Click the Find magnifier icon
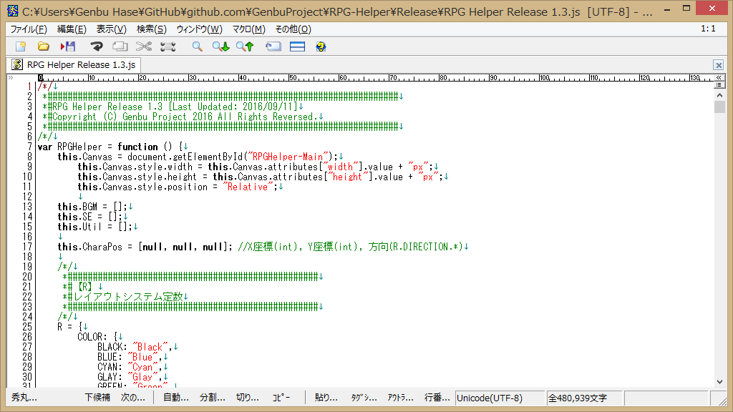This screenshot has height=412, width=733. (x=197, y=46)
